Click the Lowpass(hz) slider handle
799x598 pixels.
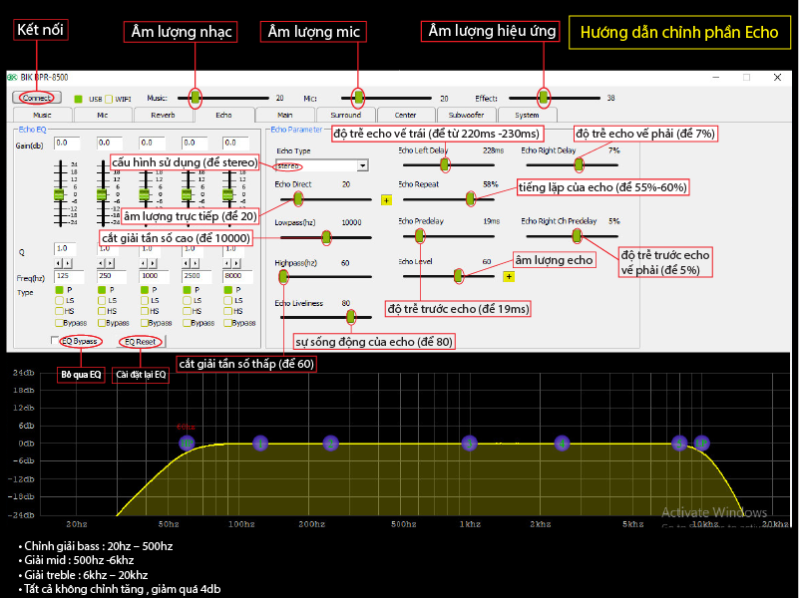click(326, 237)
